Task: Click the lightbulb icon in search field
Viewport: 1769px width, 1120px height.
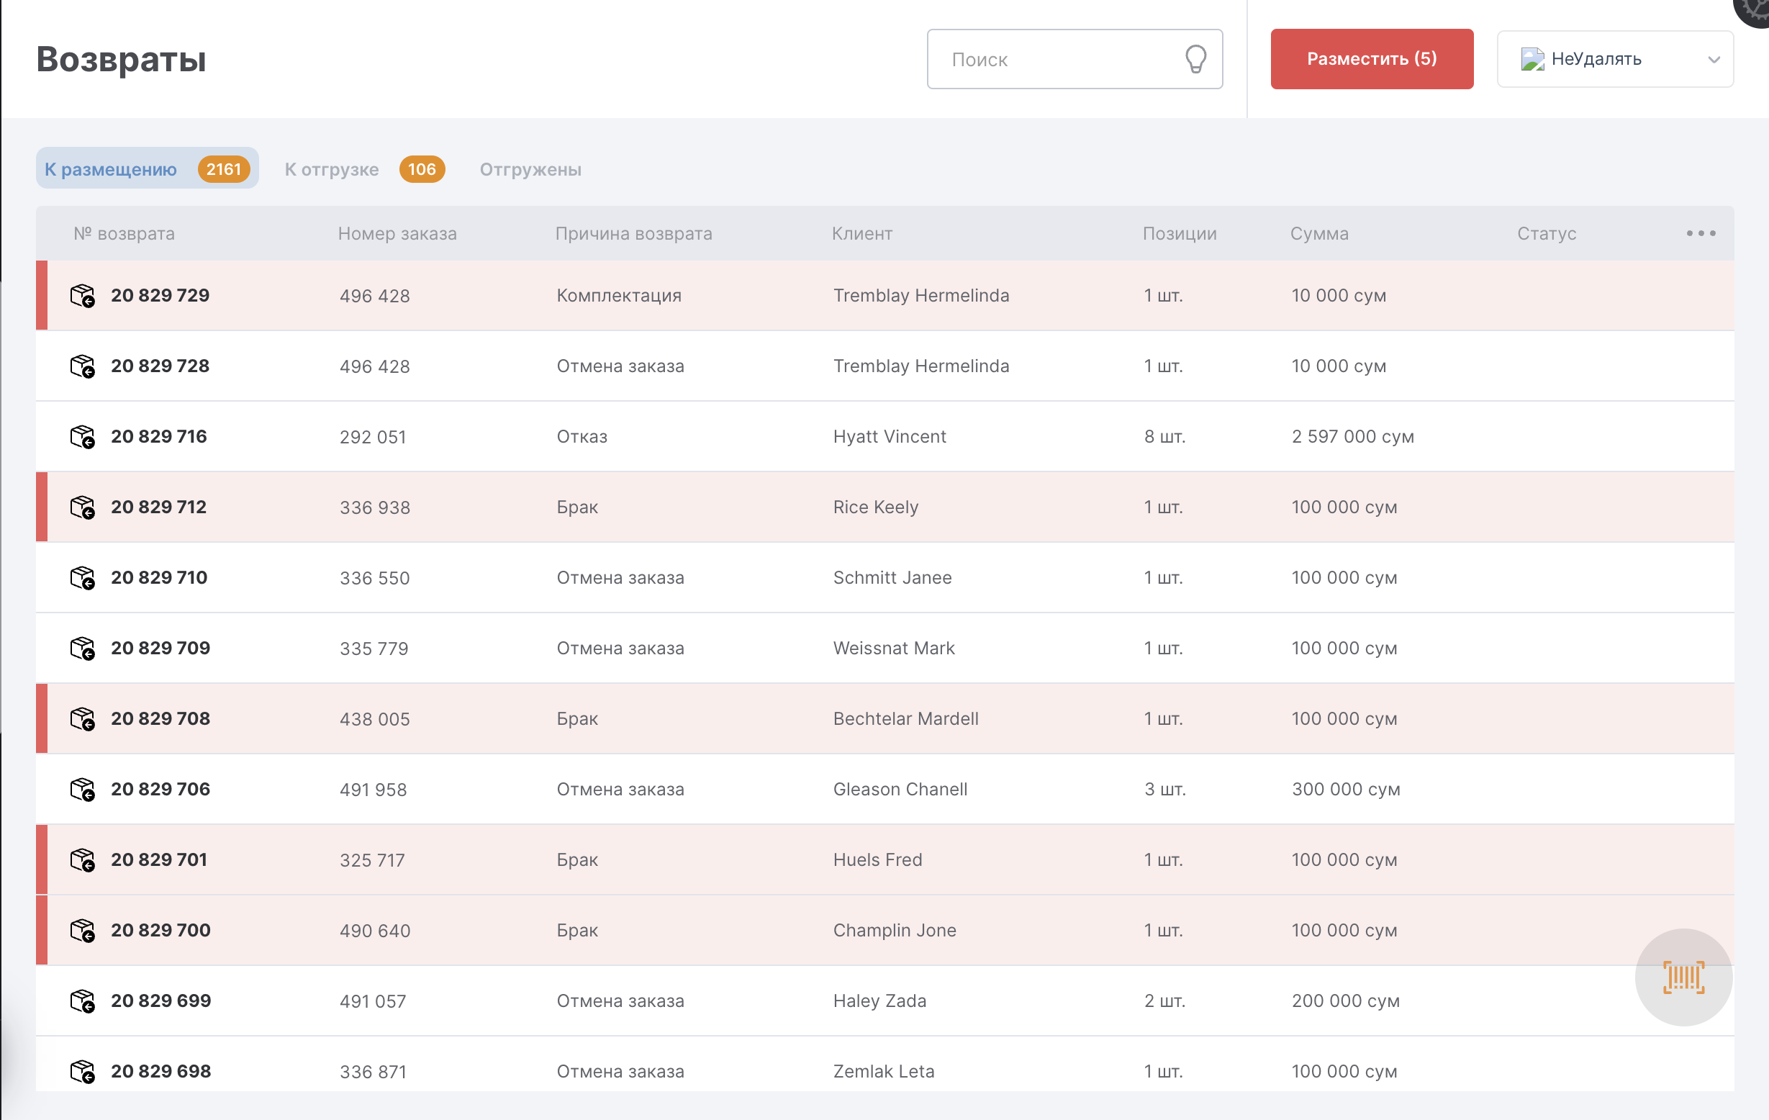Action: pos(1195,59)
